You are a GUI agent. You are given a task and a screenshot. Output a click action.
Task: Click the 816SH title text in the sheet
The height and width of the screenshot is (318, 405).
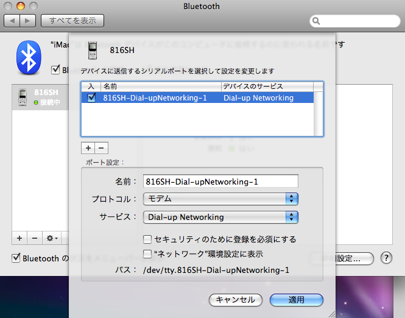122,50
